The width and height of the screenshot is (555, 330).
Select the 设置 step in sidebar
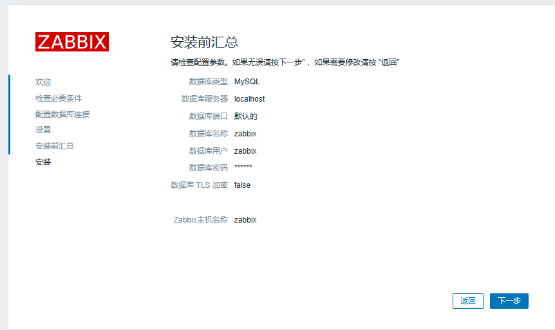pyautogui.click(x=43, y=130)
